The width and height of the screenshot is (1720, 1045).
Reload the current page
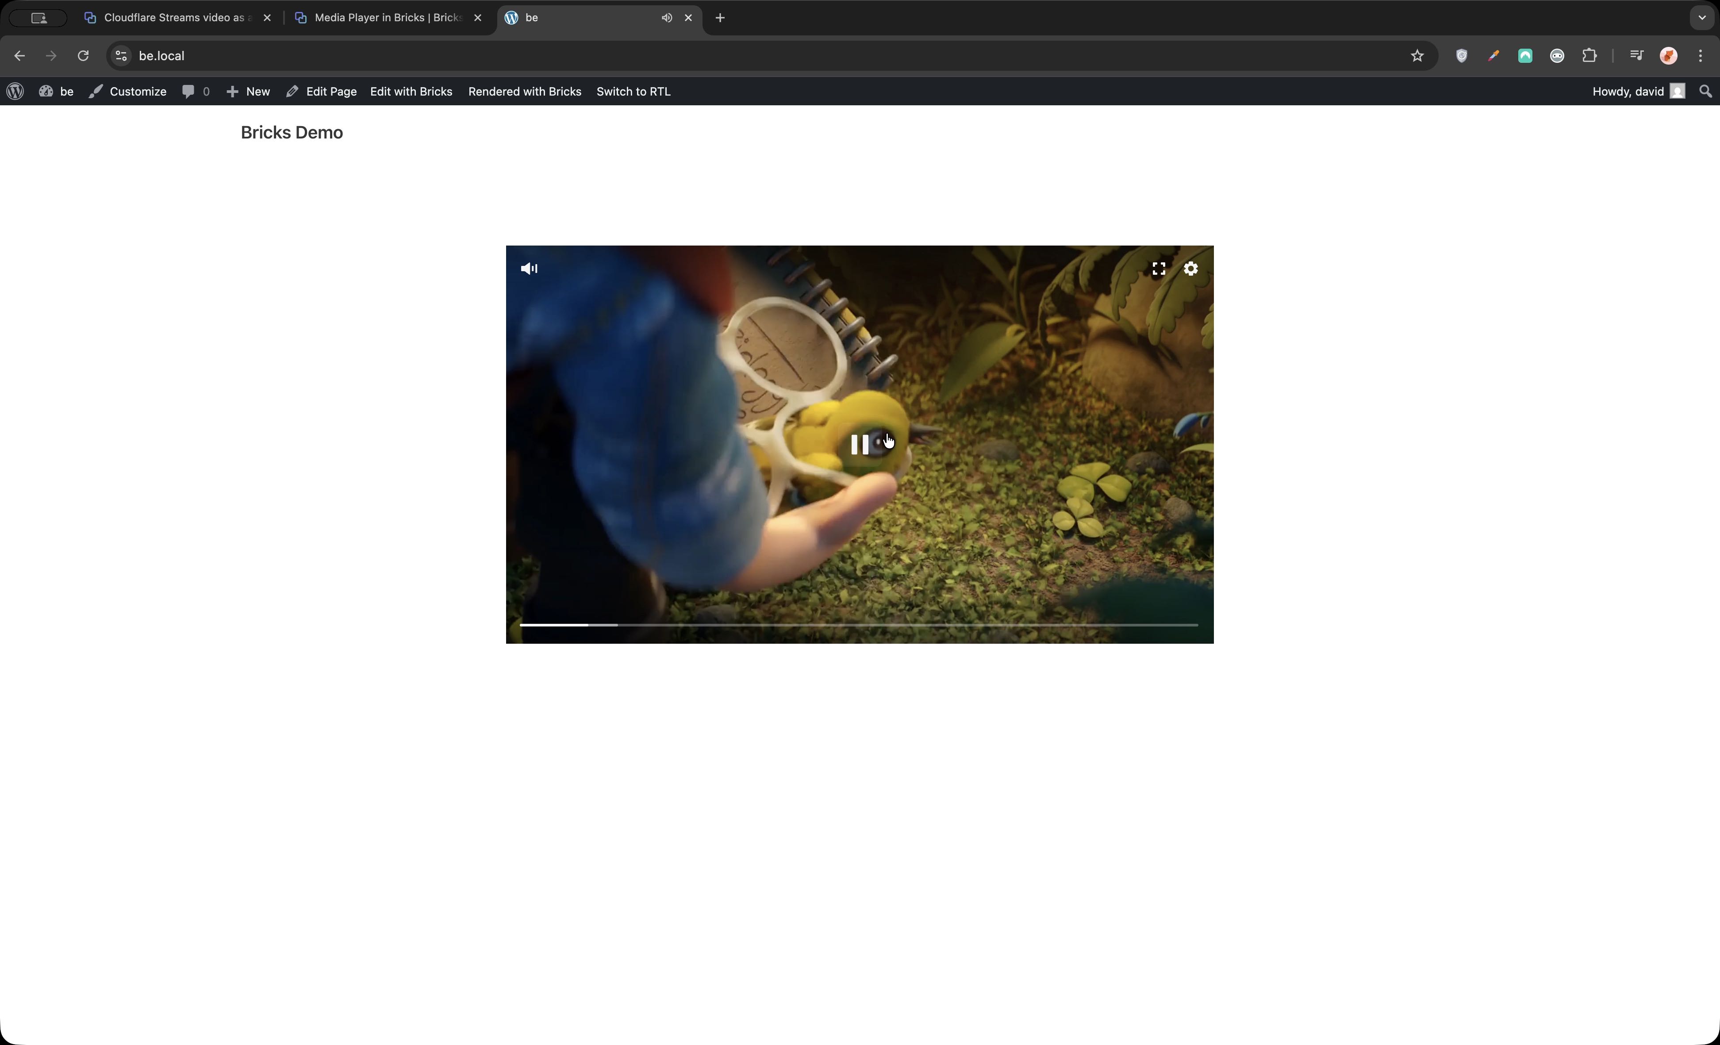(83, 56)
